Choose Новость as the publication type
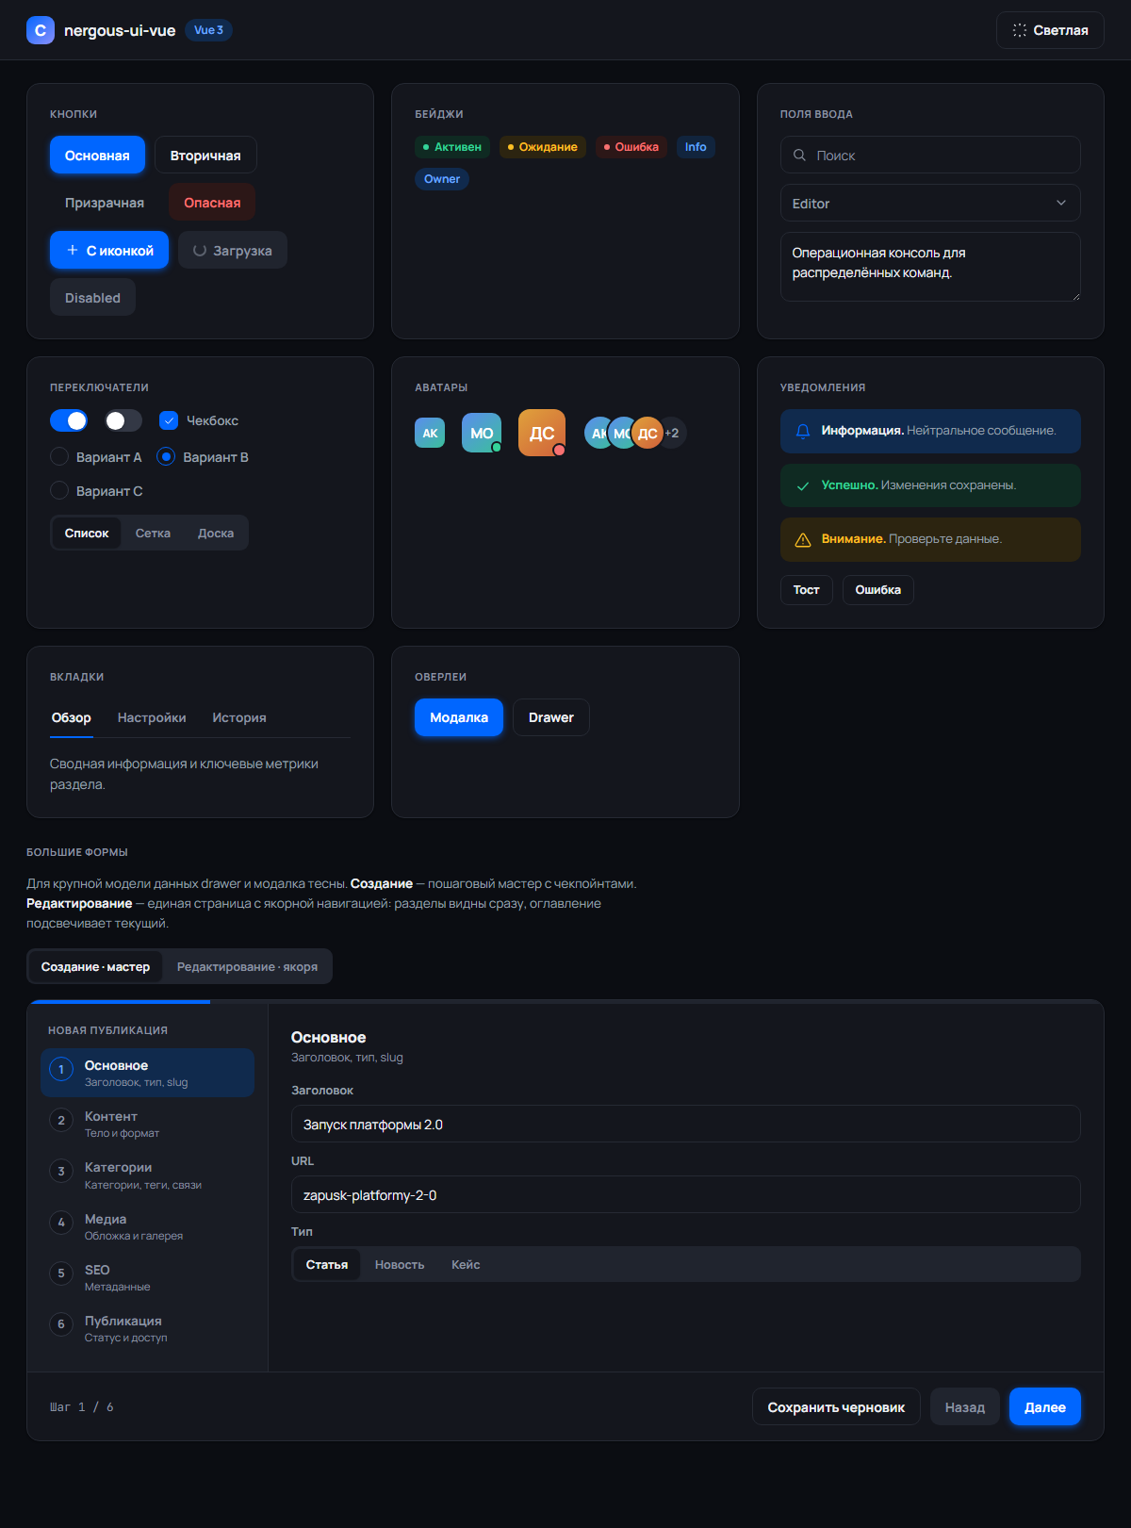 coord(400,1264)
